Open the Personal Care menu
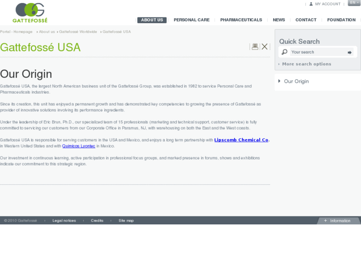This screenshot has height=270, width=361. pos(192,20)
